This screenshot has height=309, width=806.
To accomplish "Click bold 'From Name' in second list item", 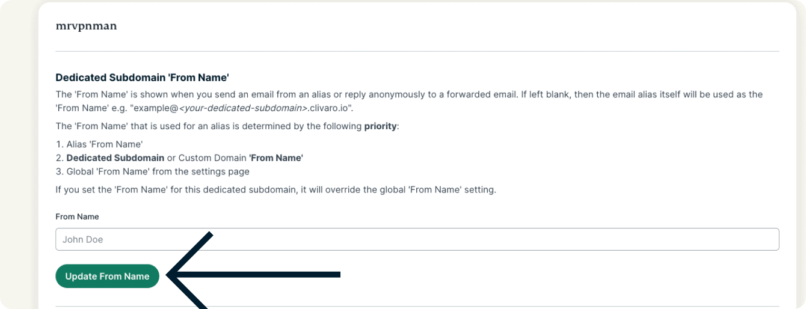I will point(276,158).
